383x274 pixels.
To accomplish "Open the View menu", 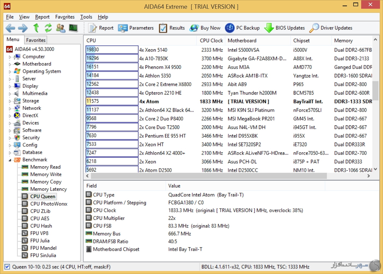I will [x=24, y=17].
